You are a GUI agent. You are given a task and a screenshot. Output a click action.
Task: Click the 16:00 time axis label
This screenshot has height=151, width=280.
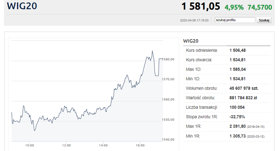tap(140, 145)
